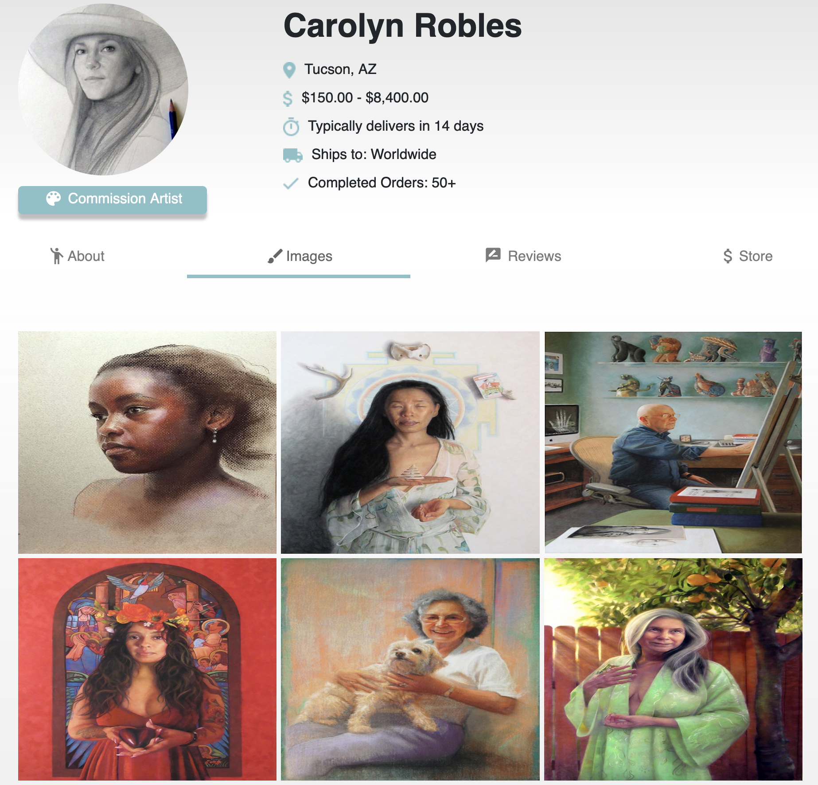
Task: Select the Images tab
Action: pyautogui.click(x=300, y=256)
